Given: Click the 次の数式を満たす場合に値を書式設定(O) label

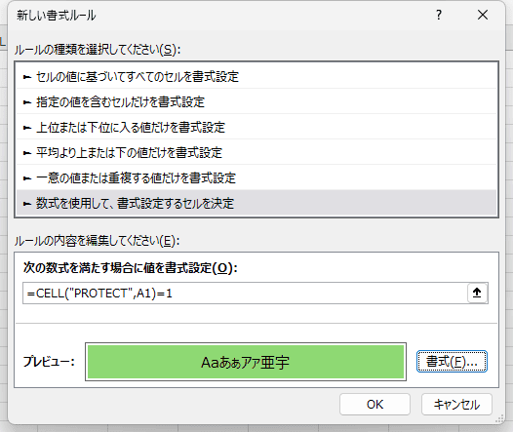Looking at the screenshot, I should click(131, 268).
